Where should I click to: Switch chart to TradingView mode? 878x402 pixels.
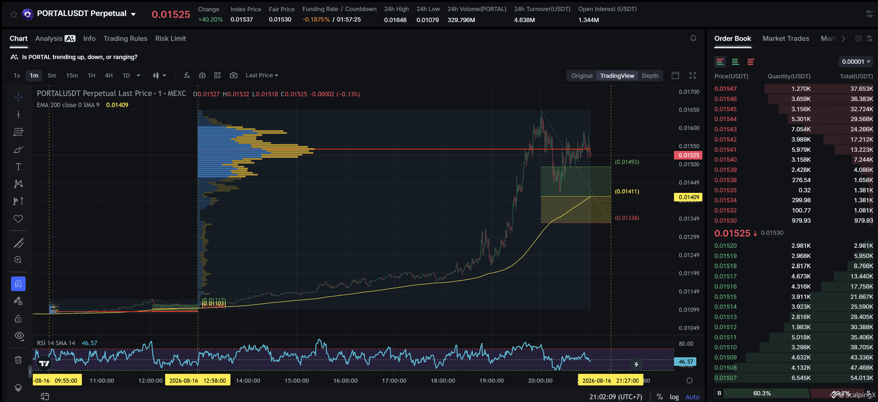click(617, 76)
